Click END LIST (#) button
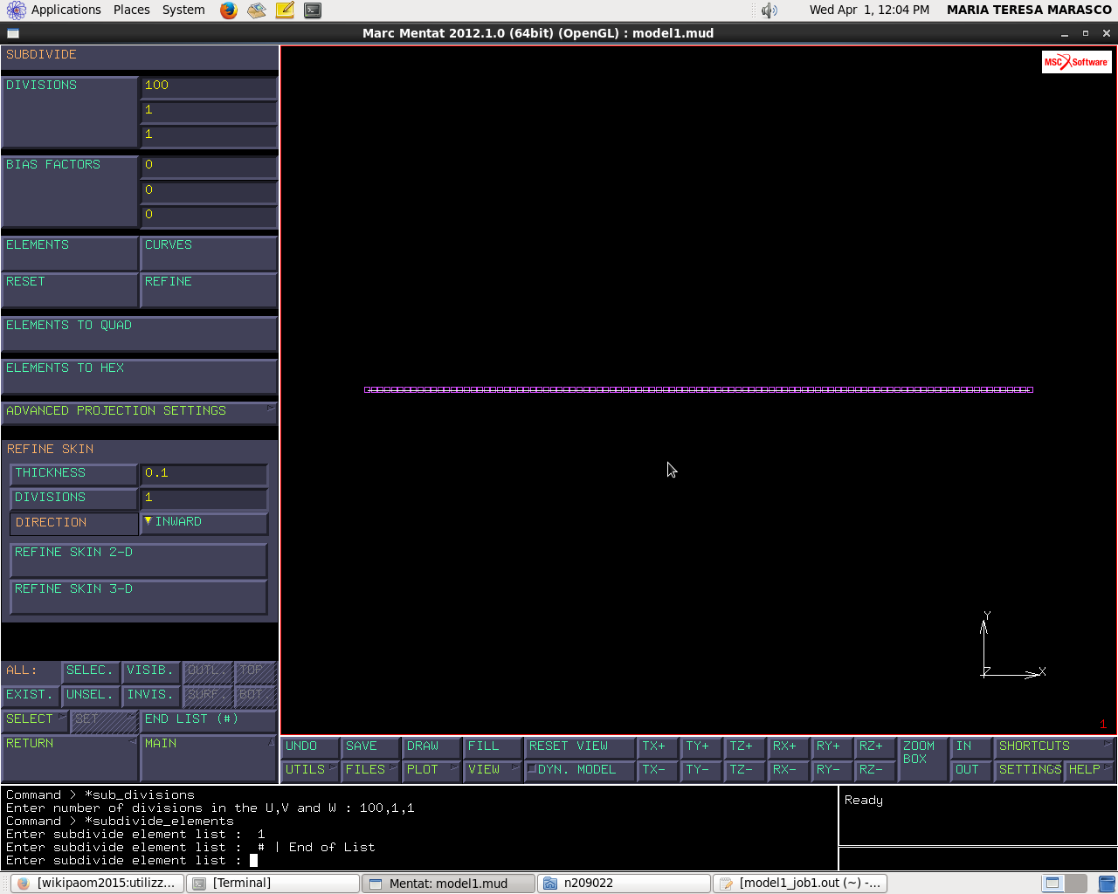Viewport: 1118px width, 894px height. (209, 719)
